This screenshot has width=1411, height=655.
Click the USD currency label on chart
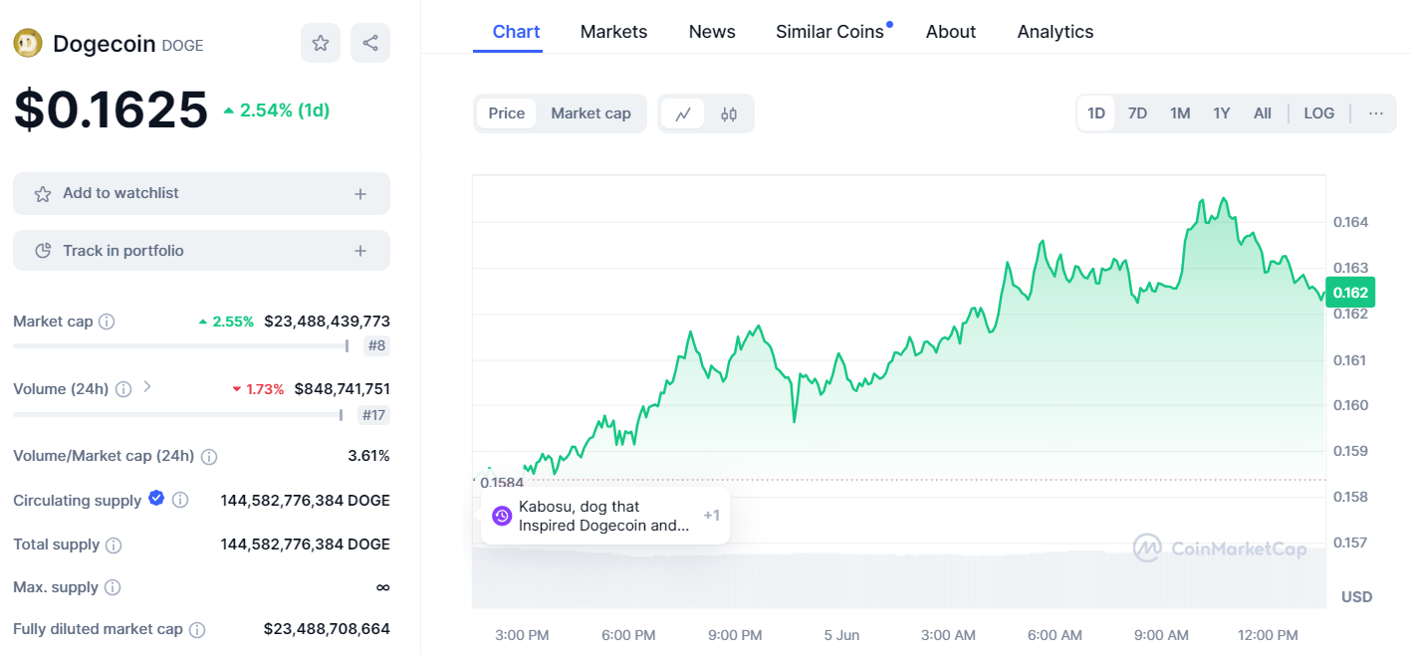1357,597
